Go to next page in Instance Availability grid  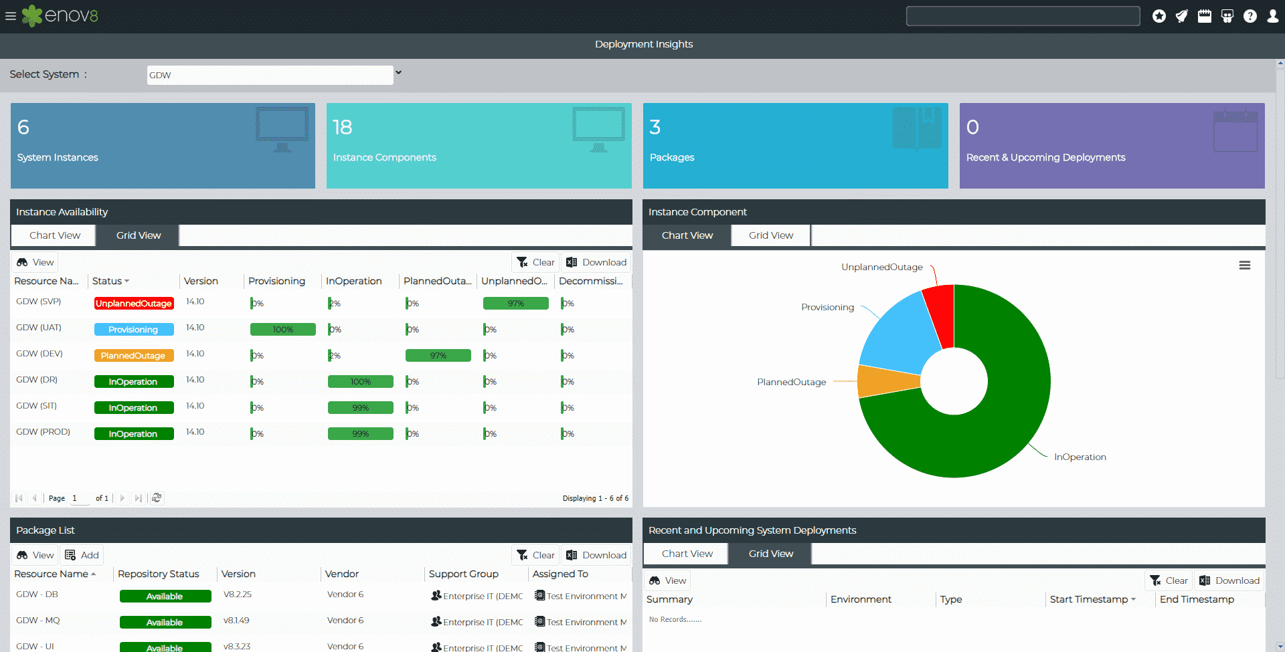[x=122, y=498]
